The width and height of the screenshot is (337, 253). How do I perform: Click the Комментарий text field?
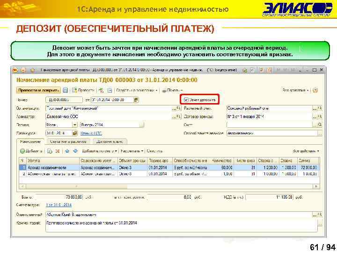(x=181, y=226)
